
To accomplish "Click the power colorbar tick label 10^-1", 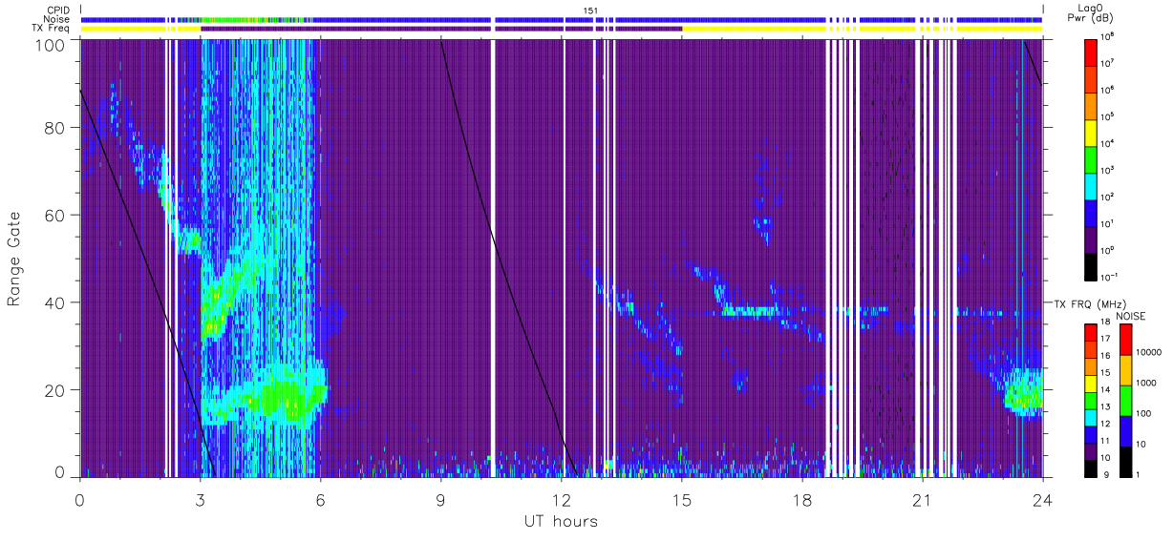I will click(1111, 277).
